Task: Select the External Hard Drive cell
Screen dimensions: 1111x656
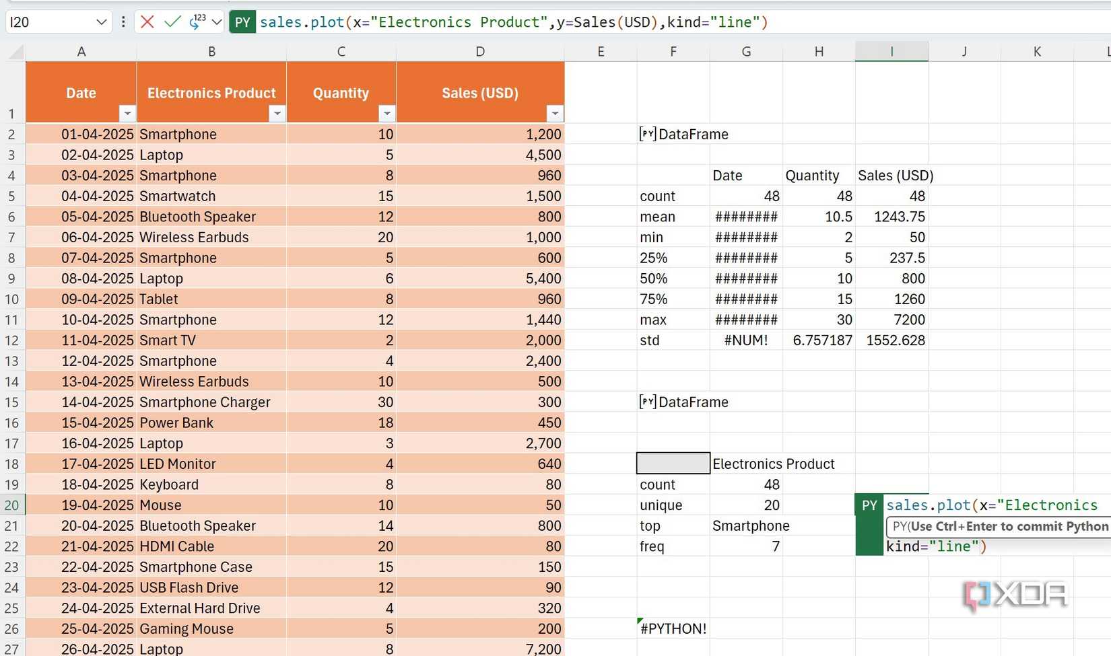Action: [x=211, y=608]
